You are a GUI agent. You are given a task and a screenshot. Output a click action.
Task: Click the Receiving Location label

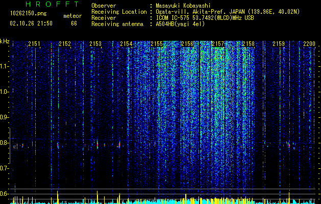pyautogui.click(x=119, y=12)
